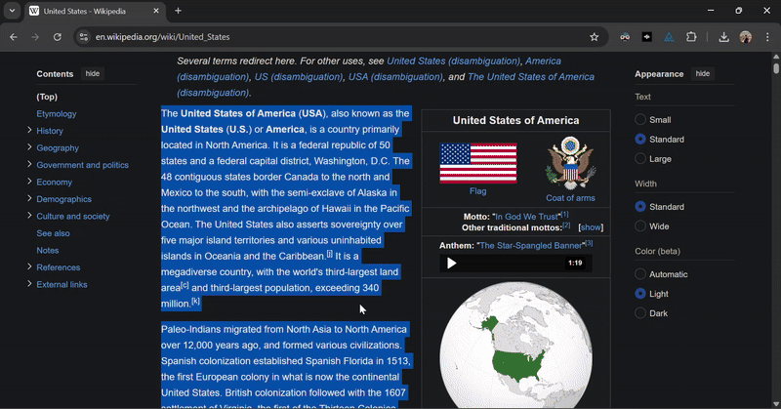
Task: Switch the color theme to Dark
Action: pyautogui.click(x=640, y=313)
